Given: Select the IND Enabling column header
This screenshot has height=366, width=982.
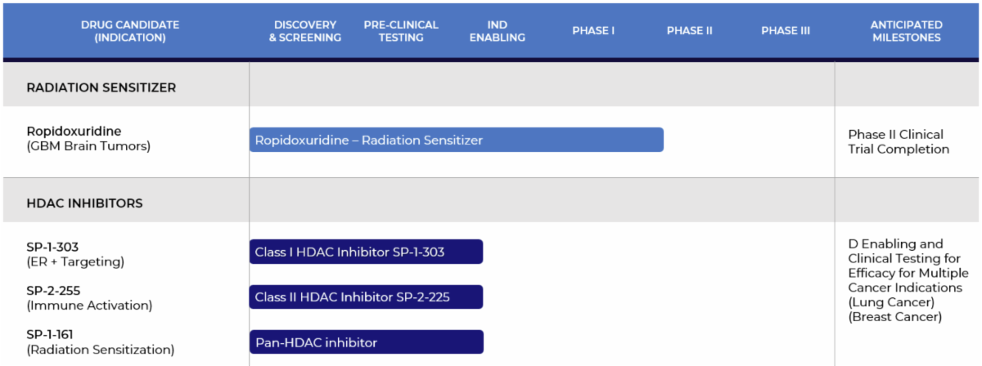Looking at the screenshot, I should point(498,31).
